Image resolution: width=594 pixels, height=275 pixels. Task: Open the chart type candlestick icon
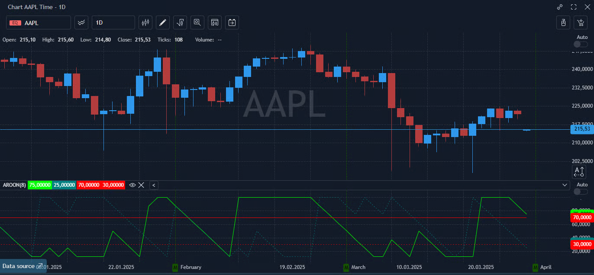[x=145, y=22]
